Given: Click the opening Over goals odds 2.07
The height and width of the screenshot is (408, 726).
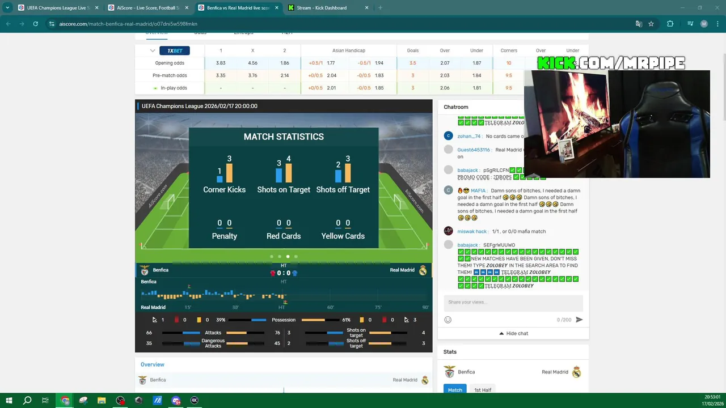Looking at the screenshot, I should 445,63.
